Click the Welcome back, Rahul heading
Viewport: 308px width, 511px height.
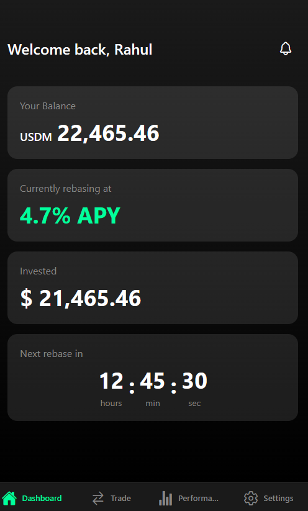80,50
